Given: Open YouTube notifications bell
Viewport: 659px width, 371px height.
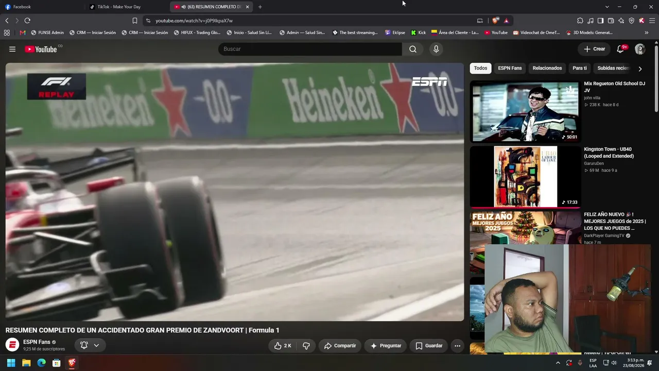Looking at the screenshot, I should pyautogui.click(x=621, y=49).
